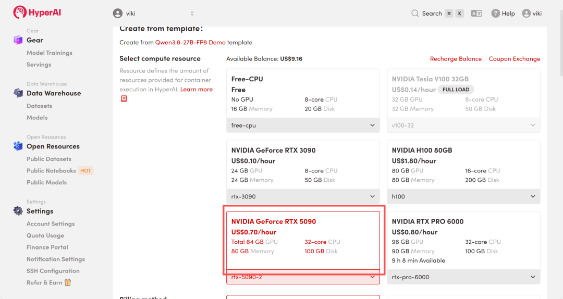Click the 'US$9.16' available balance value
This screenshot has width=563, height=299.
pyautogui.click(x=291, y=59)
